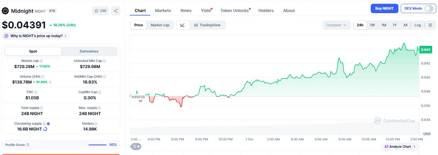Click info icon next to Volume (24h)
This screenshot has width=438, height=155.
pyautogui.click(x=43, y=77)
